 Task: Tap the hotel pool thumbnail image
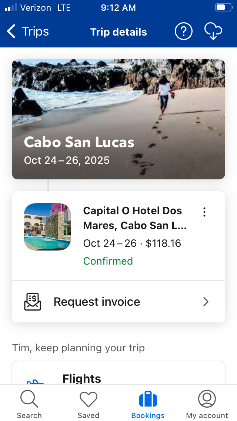pos(47,227)
